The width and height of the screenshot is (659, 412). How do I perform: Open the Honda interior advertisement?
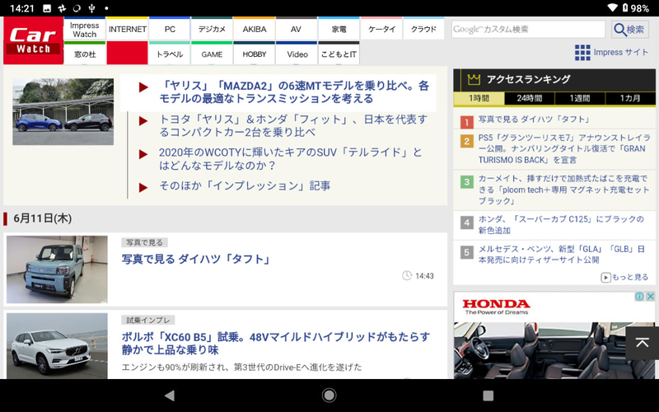click(554, 350)
